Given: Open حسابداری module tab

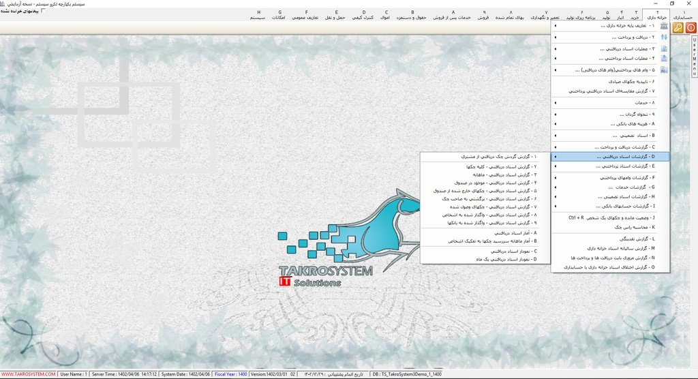Looking at the screenshot, I should (683, 15).
